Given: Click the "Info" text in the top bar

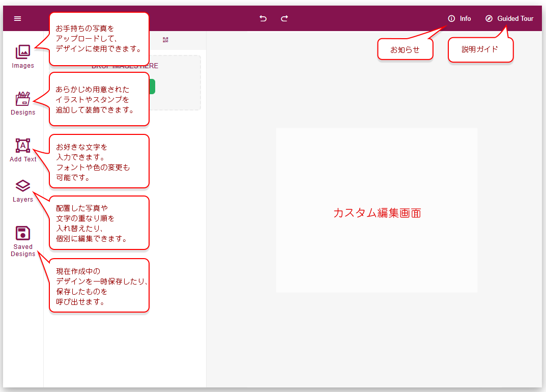Looking at the screenshot, I should tap(465, 18).
